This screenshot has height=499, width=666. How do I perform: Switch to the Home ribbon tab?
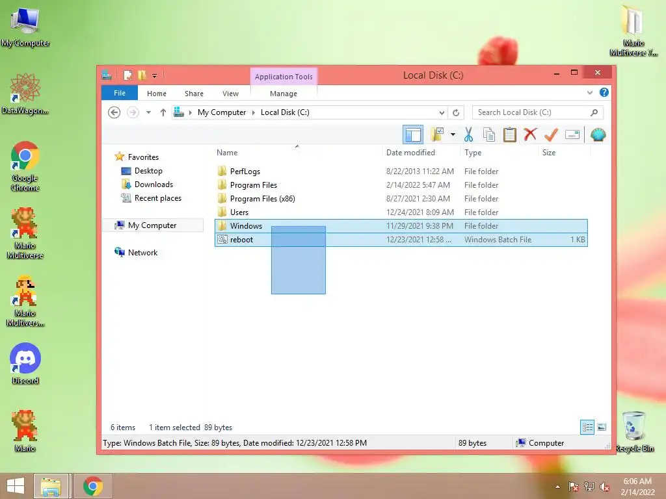[x=157, y=94]
